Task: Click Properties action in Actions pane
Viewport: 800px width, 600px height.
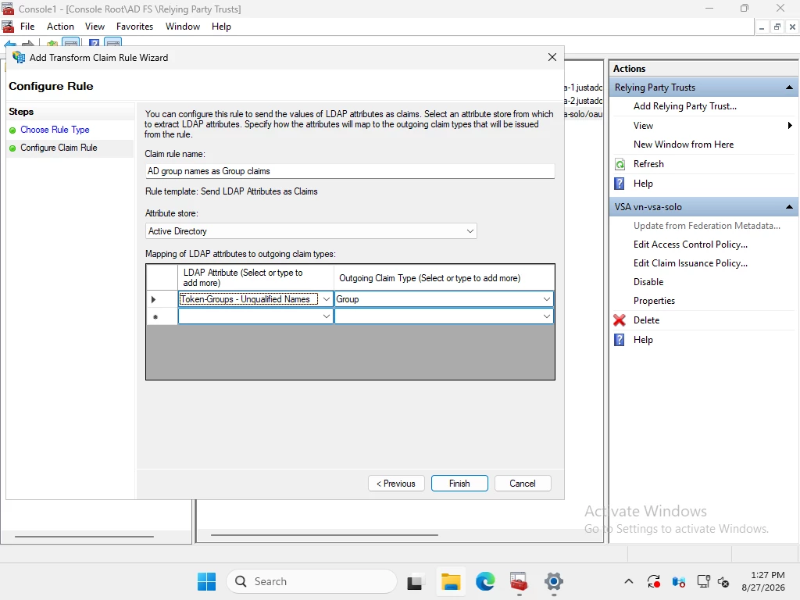Action: [x=654, y=301]
